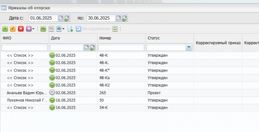Image resolution: width=259 pixels, height=132 pixels.
Task: Open calendar picker for 'Дата с' field
Action: [x=61, y=18]
